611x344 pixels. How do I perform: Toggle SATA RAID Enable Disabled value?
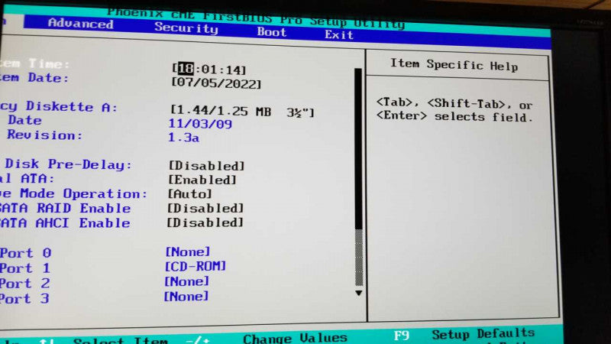205,208
